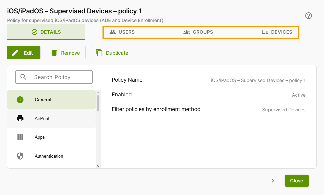The height and width of the screenshot is (195, 324).
Task: Click the Authentication shield icon
Action: [20, 156]
